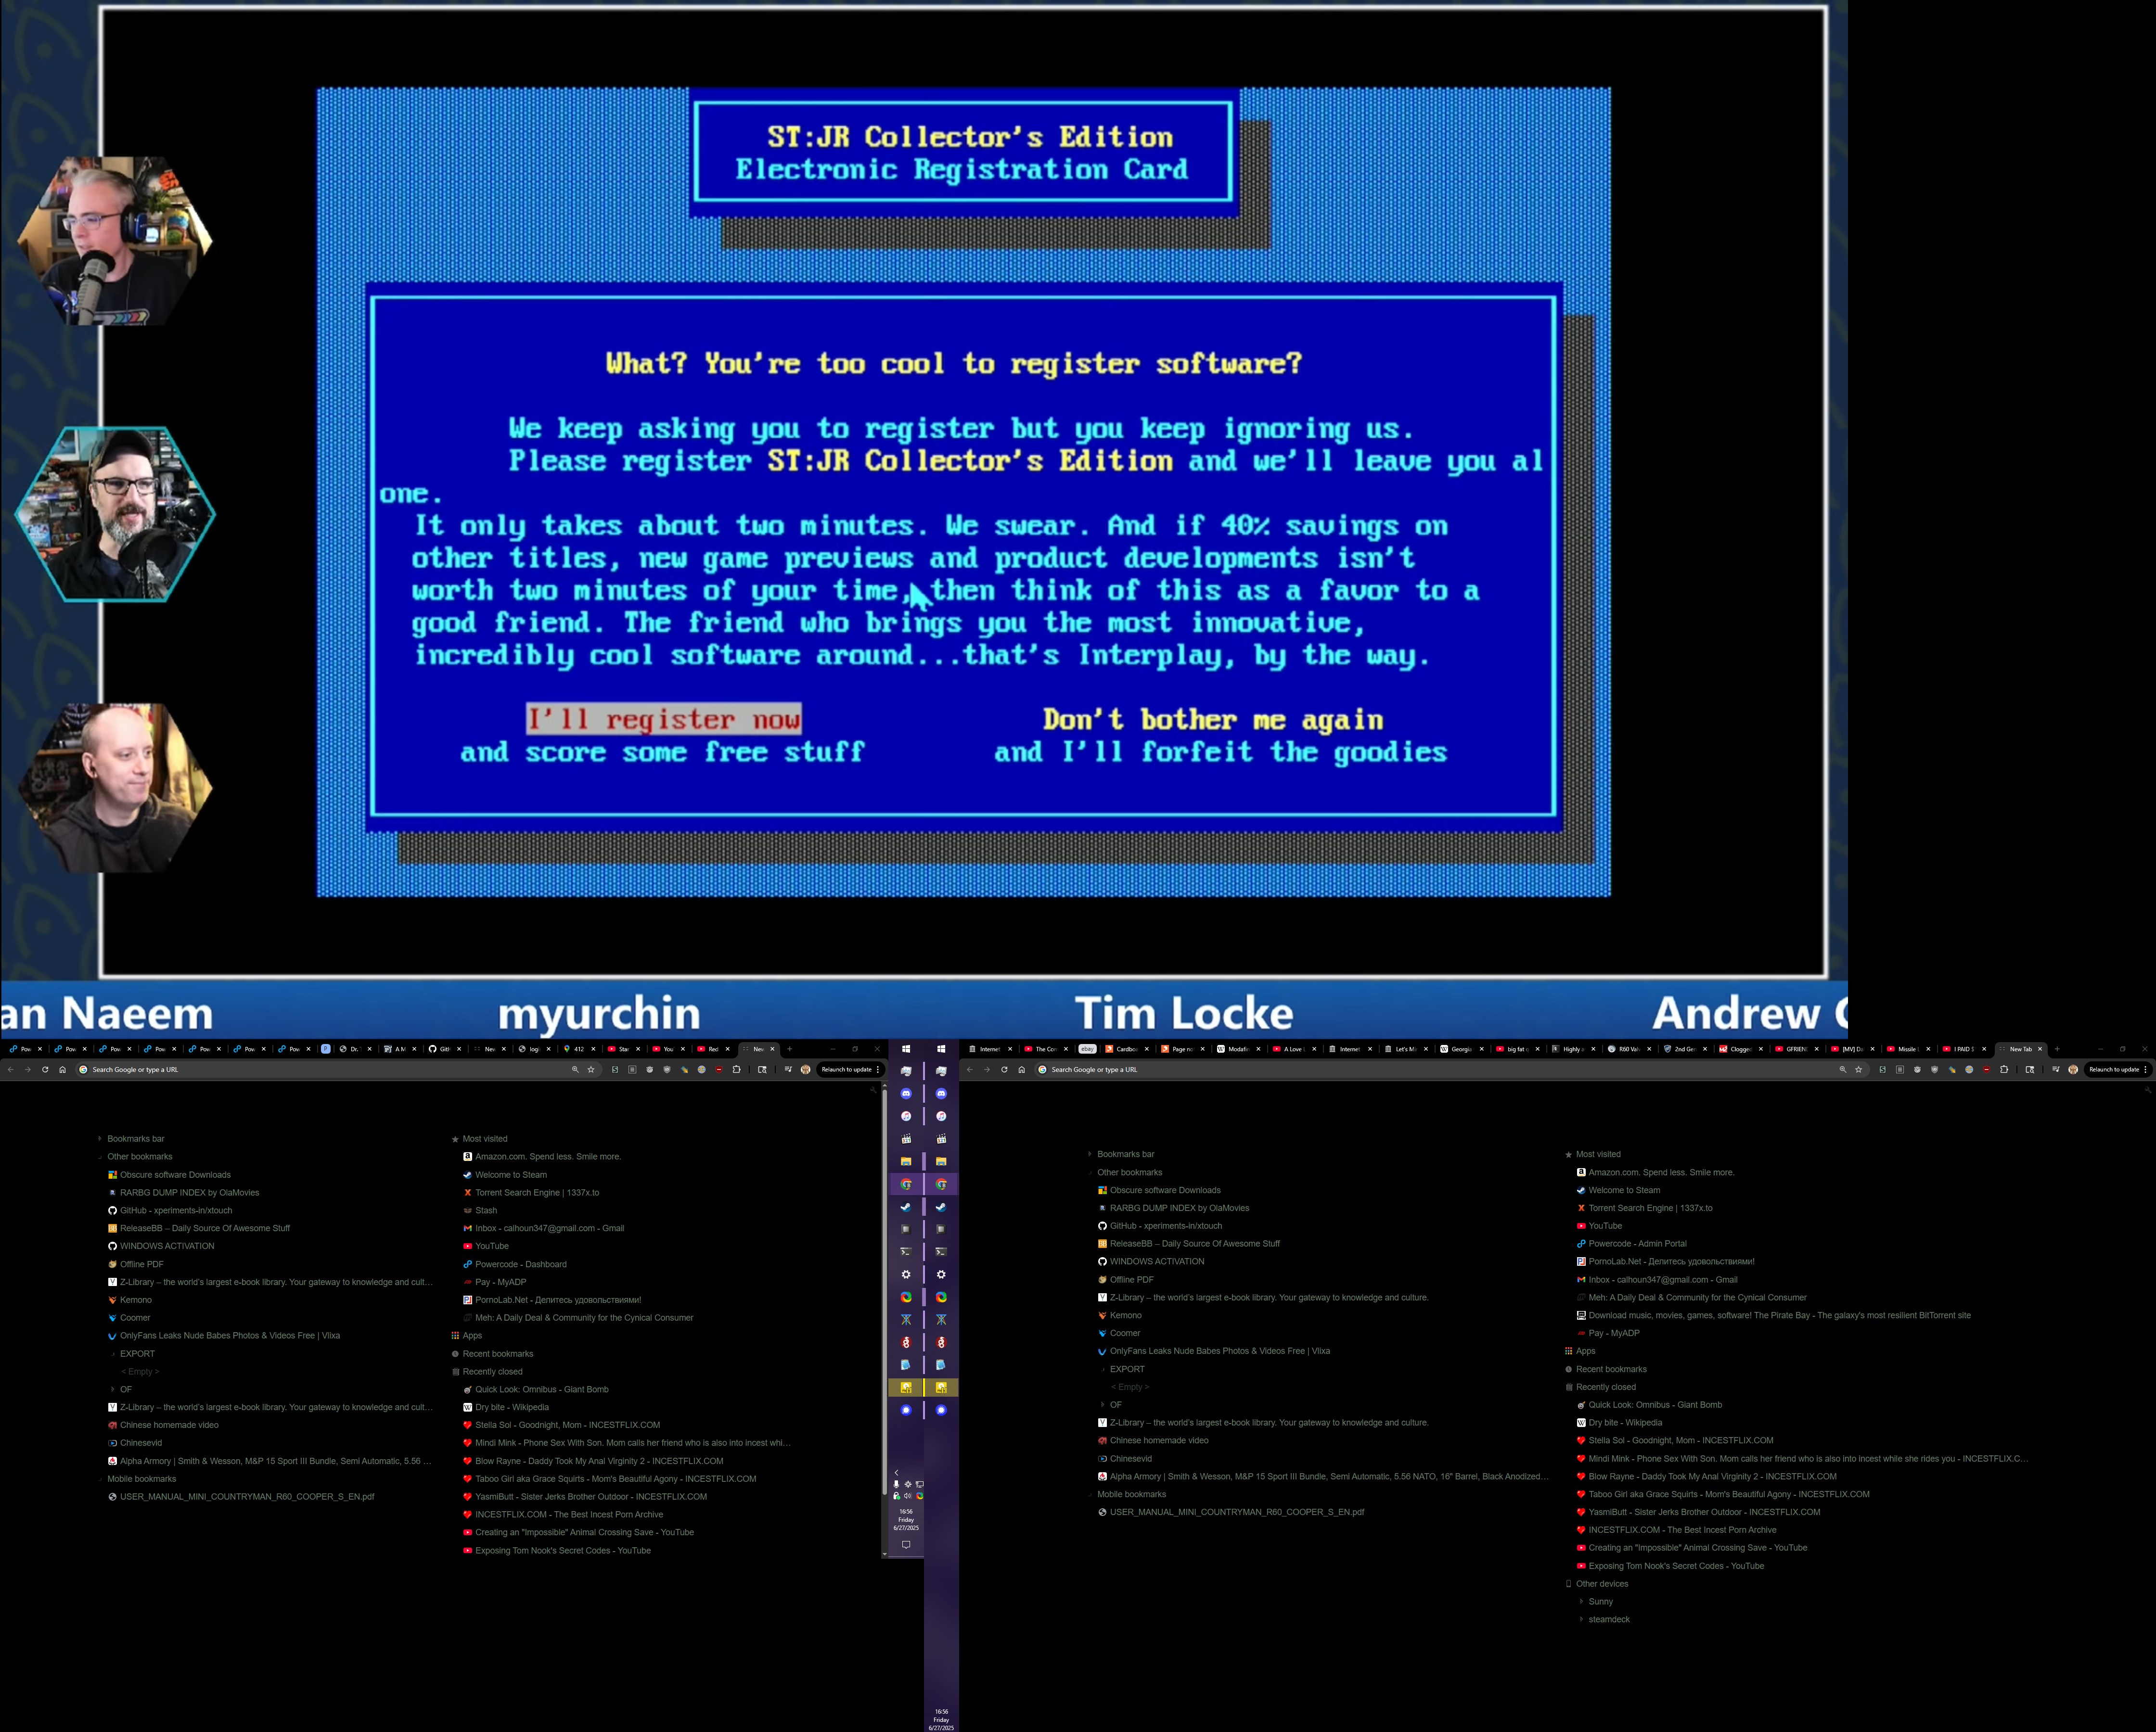Show hidden tray icons with the chevron
This screenshot has width=2156, height=1732.
click(x=896, y=1473)
